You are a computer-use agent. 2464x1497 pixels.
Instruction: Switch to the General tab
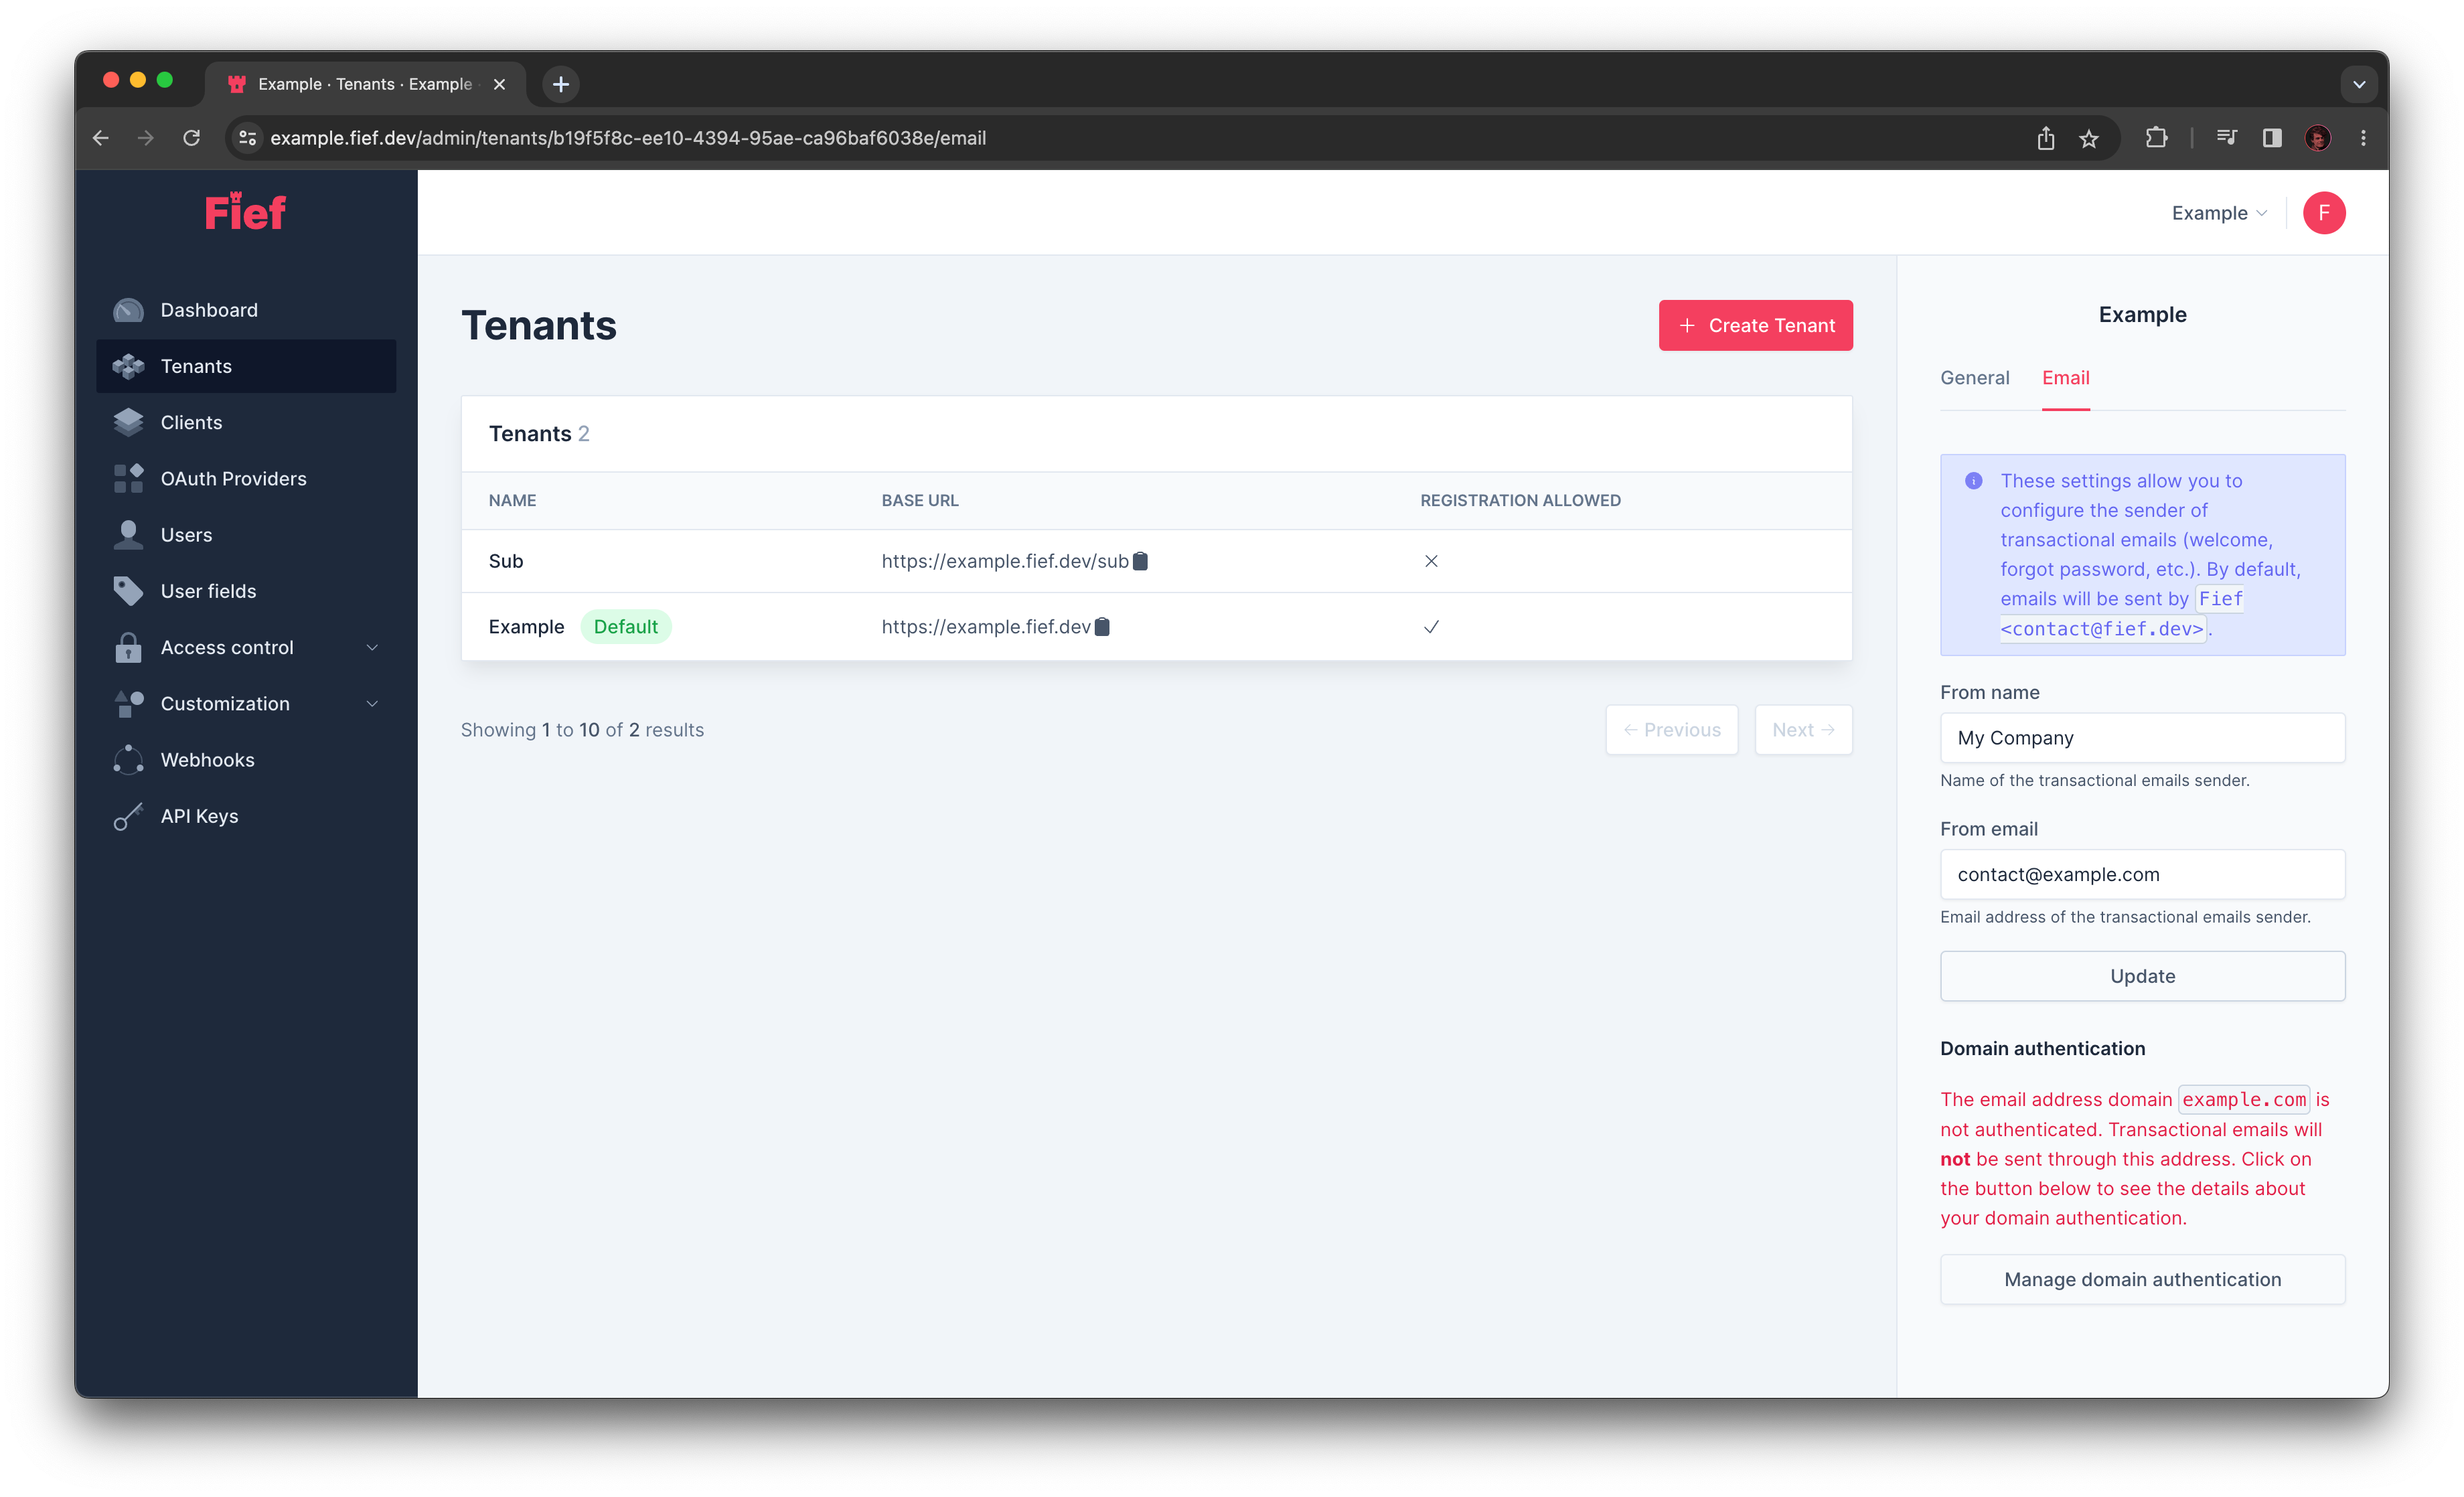pos(1974,378)
